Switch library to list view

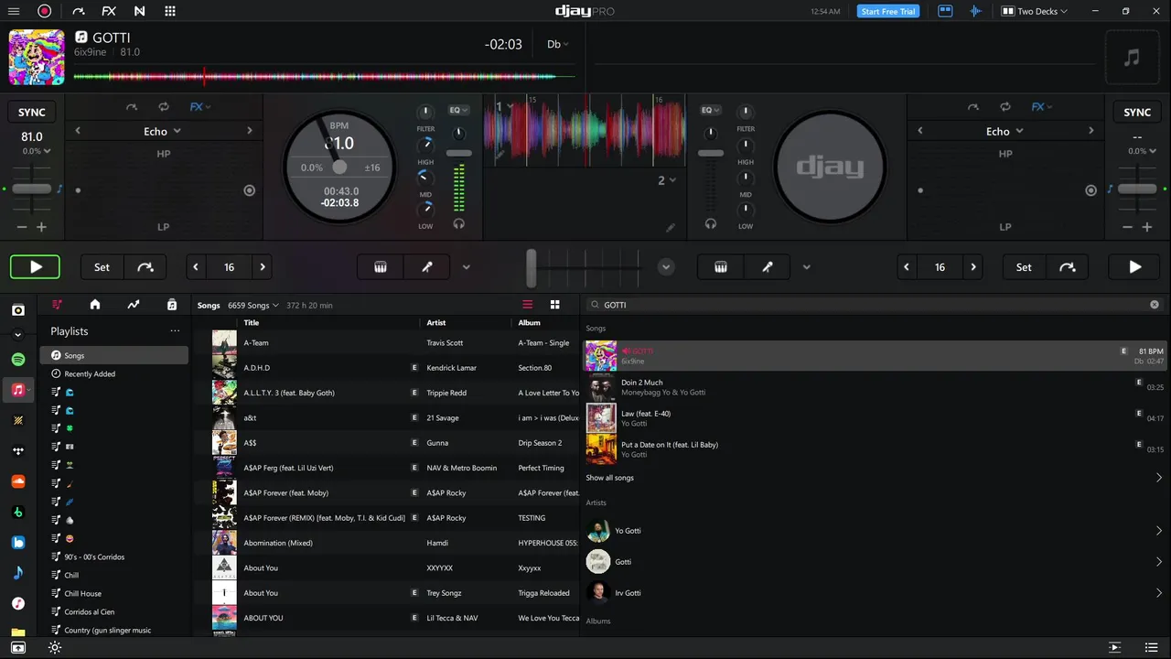pos(527,305)
